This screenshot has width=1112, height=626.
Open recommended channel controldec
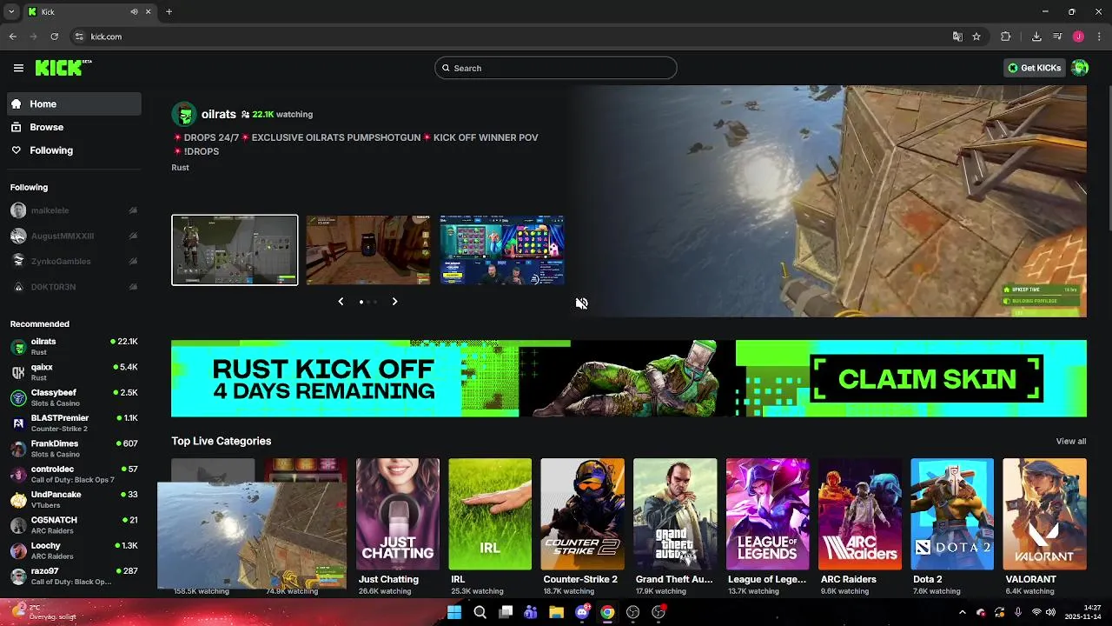[x=74, y=474]
